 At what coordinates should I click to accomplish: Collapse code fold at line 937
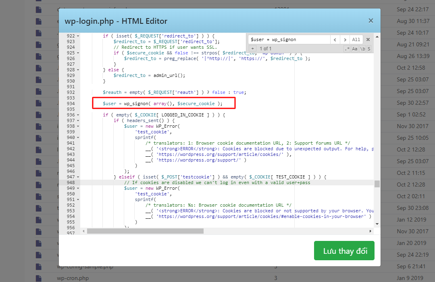pyautogui.click(x=78, y=120)
